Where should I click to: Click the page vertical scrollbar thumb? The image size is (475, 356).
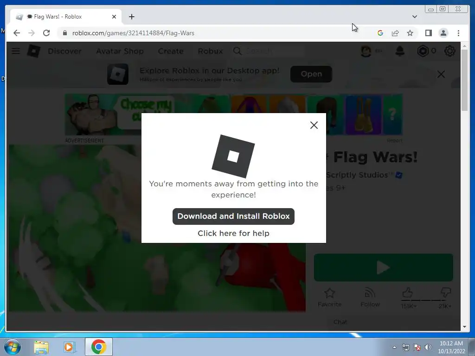tap(464, 80)
